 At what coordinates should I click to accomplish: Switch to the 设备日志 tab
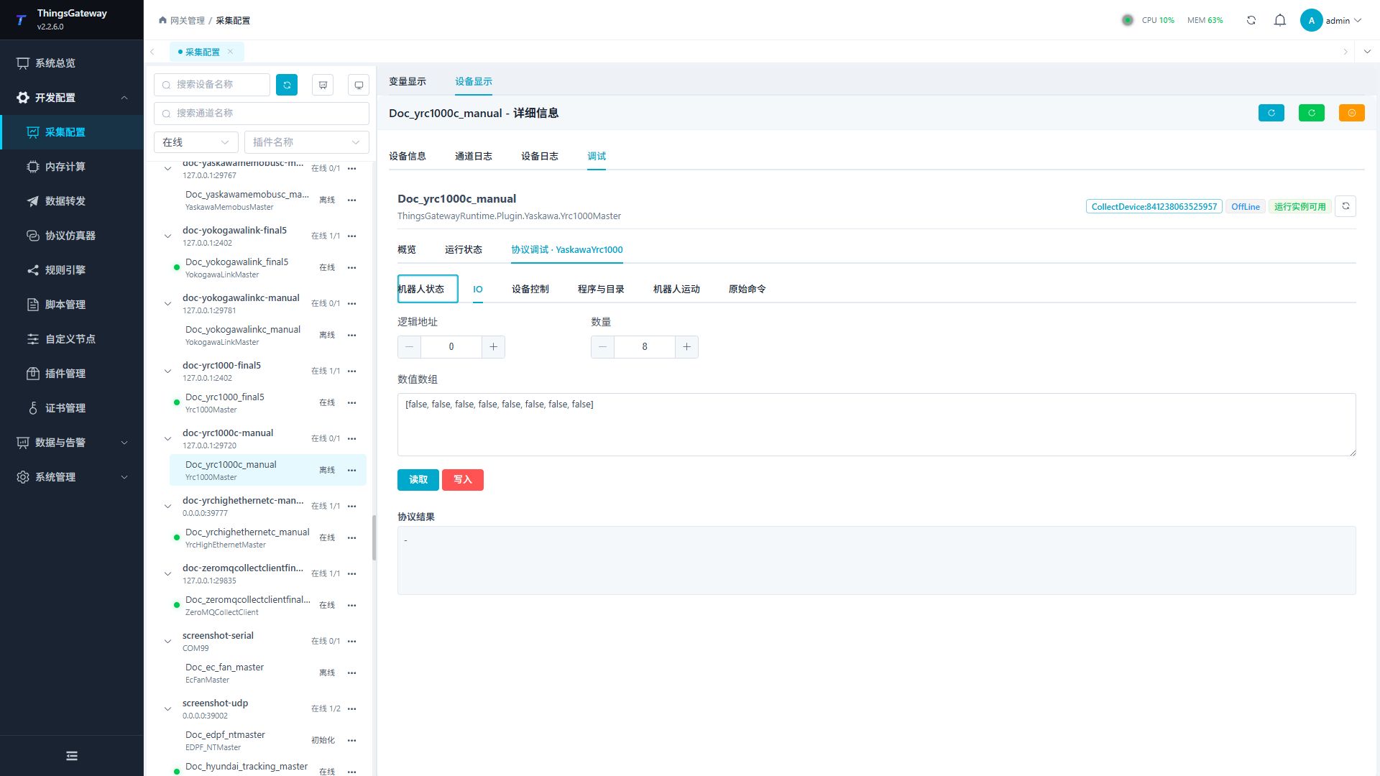pos(540,156)
